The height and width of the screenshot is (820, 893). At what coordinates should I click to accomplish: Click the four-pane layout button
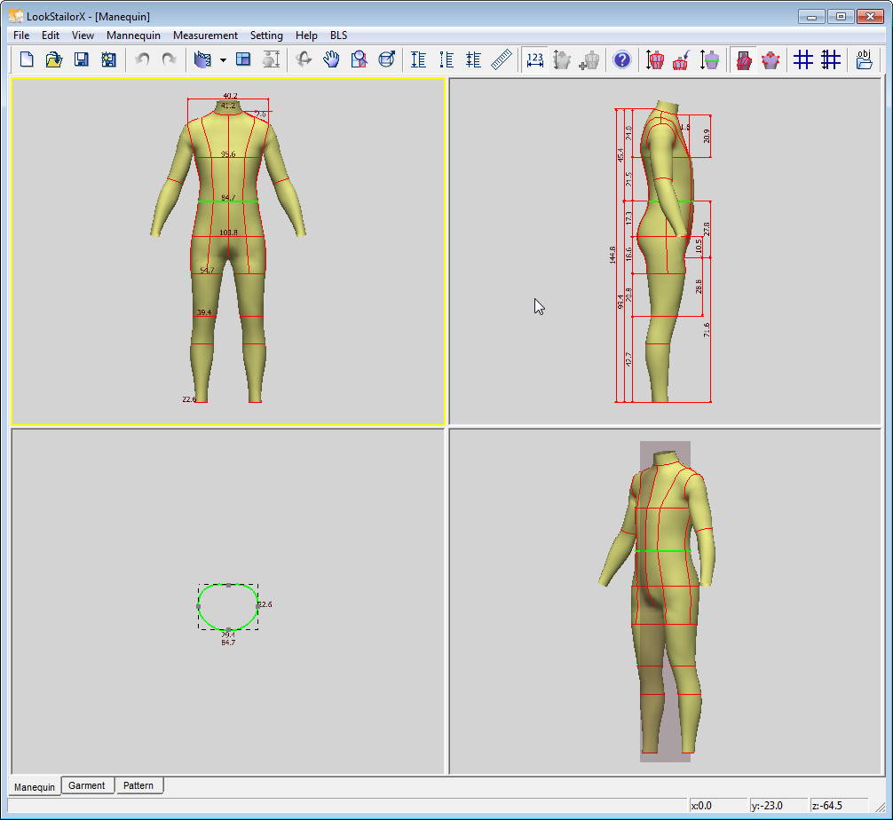[x=243, y=59]
